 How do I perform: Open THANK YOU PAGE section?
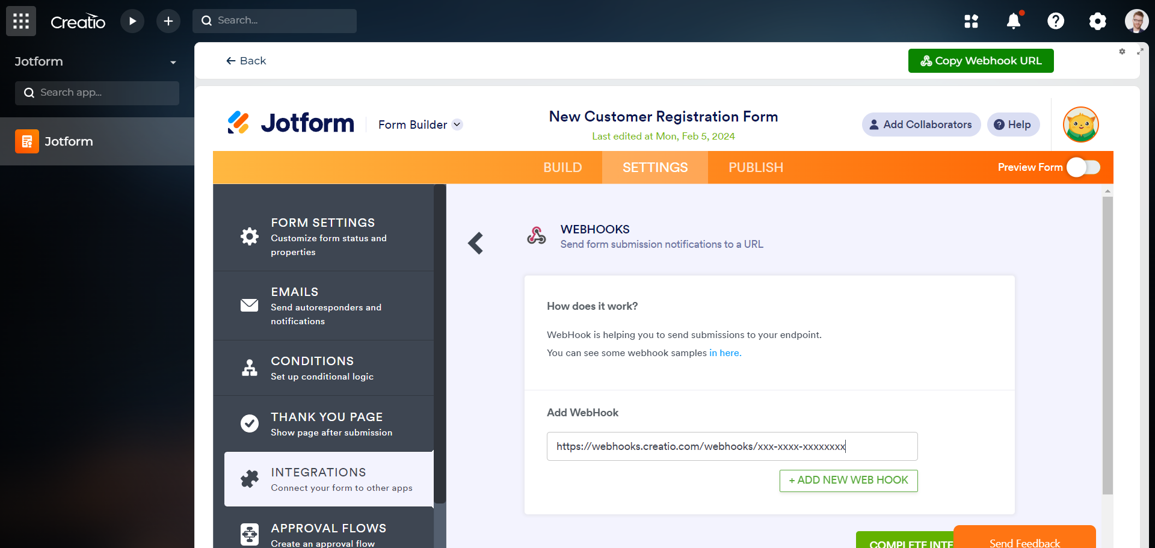coord(324,423)
